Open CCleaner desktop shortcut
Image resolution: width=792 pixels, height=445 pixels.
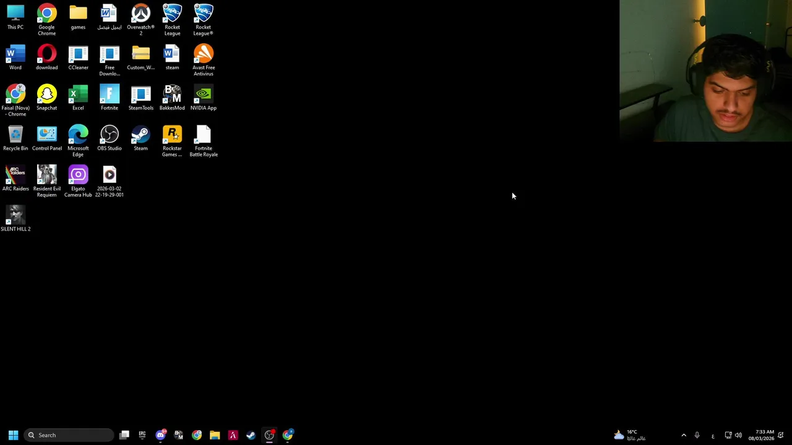78,57
